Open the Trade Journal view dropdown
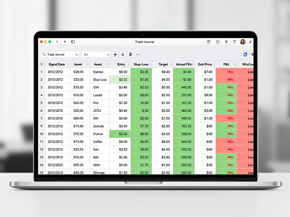This screenshot has height=217, width=290. tap(59, 54)
